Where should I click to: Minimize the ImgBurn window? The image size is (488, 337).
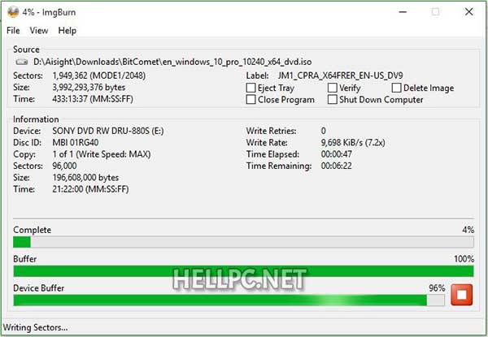point(403,12)
